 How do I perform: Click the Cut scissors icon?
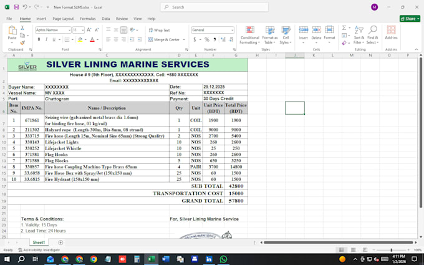tap(22, 28)
